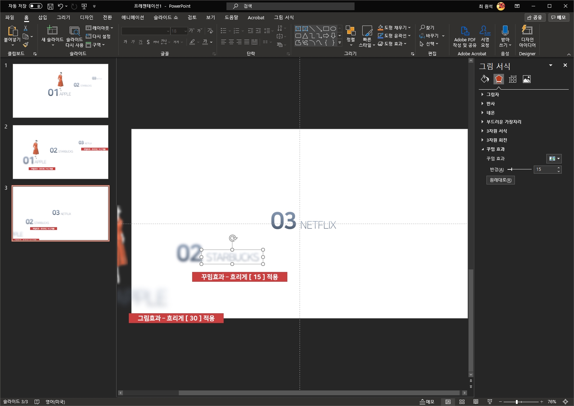Click the Replace button
This screenshot has height=406, width=574.
point(432,36)
